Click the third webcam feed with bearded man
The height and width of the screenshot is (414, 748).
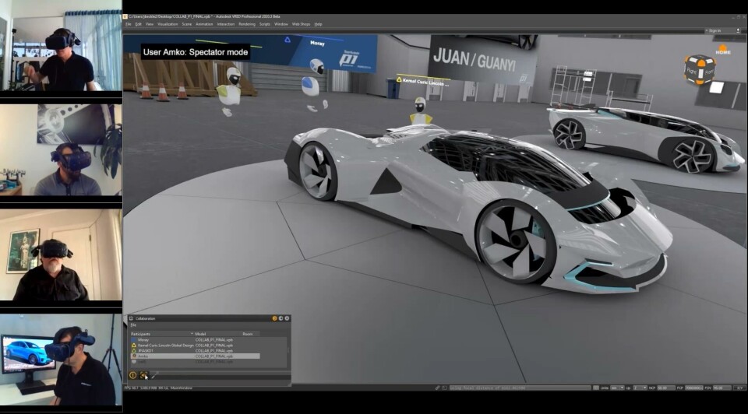[61, 254]
